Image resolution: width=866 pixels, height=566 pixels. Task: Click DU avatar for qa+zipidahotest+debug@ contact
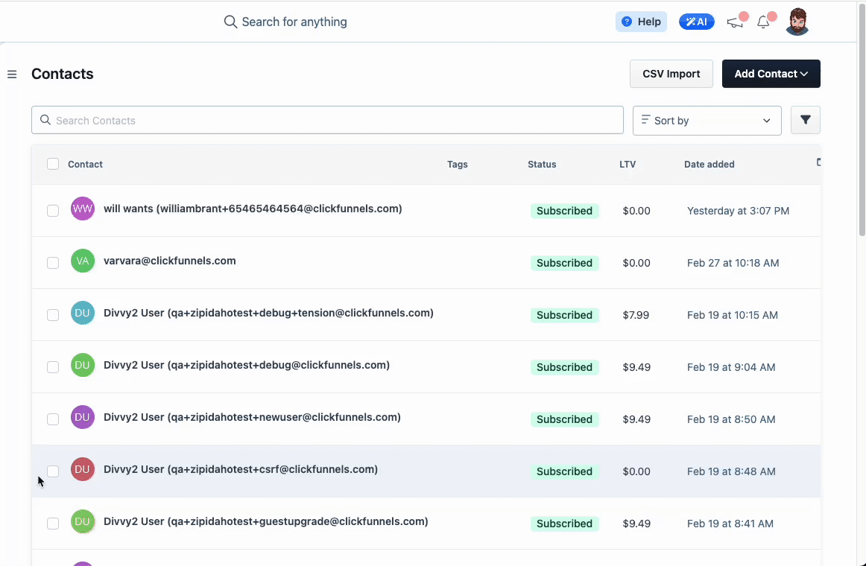(82, 365)
